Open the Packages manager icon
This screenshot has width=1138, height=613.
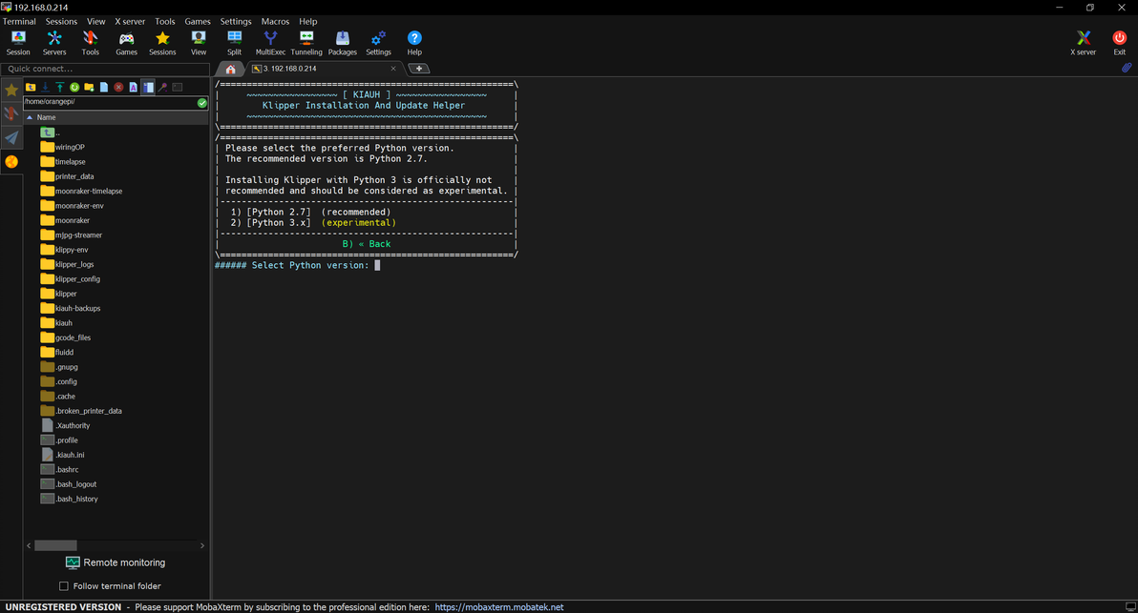[x=342, y=42]
